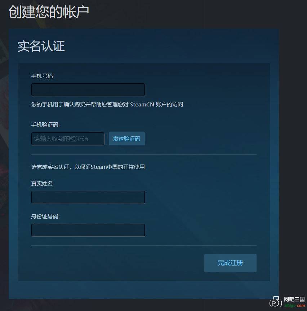The height and width of the screenshot is (311, 307).
Task: Click the SteamCN phone usage description text
Action: point(107,105)
